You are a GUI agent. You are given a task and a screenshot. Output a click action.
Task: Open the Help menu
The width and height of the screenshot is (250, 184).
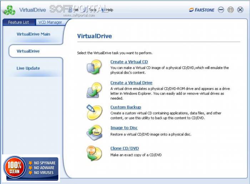(107, 10)
